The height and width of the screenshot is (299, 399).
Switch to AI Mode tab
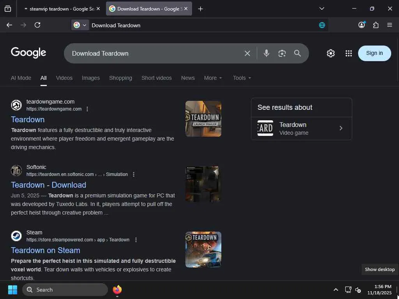[x=21, y=78]
